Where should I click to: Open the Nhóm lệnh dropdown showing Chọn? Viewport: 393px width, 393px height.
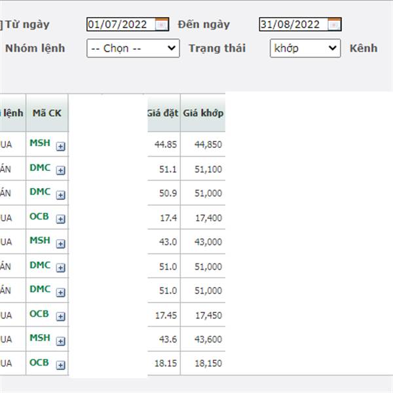click(133, 48)
